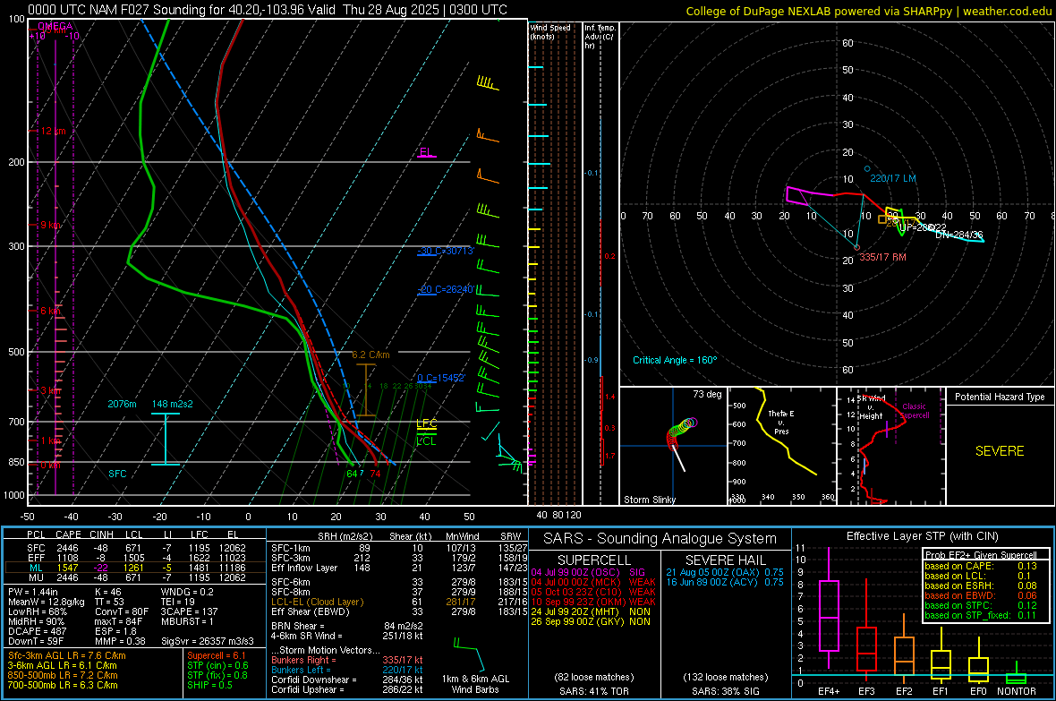
Task: Click the LCL-EL (Cloud Layer) row
Action: point(399,602)
